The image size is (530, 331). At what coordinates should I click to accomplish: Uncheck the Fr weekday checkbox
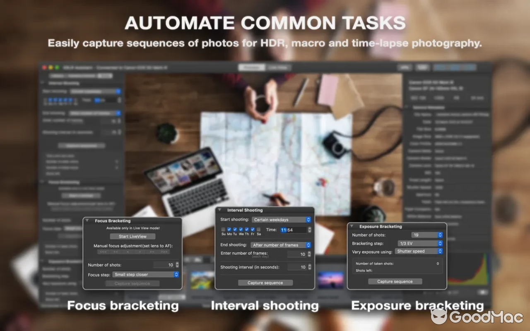point(253,229)
